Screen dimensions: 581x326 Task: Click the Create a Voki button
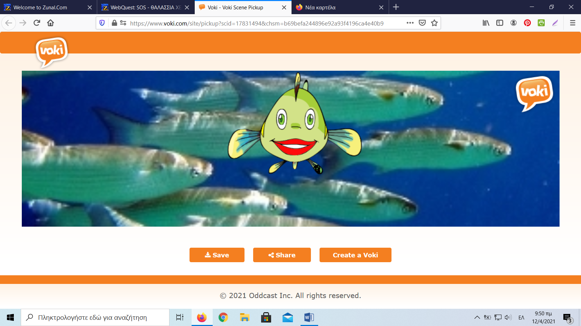(355, 255)
